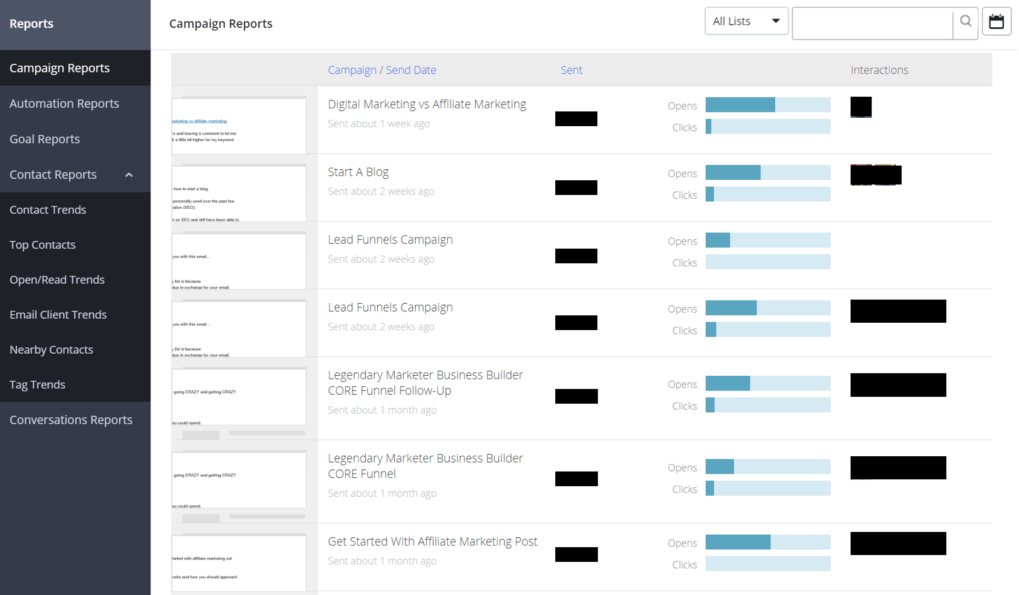Viewport: 1019px width, 595px height.
Task: Click into the campaign search field
Action: point(872,23)
